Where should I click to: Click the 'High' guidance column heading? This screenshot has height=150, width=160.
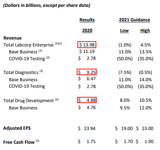click(145, 30)
